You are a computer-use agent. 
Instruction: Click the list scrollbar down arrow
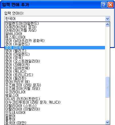point(108,122)
